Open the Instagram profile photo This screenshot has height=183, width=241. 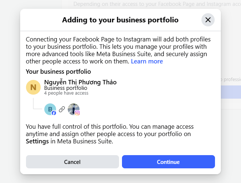(x=73, y=109)
